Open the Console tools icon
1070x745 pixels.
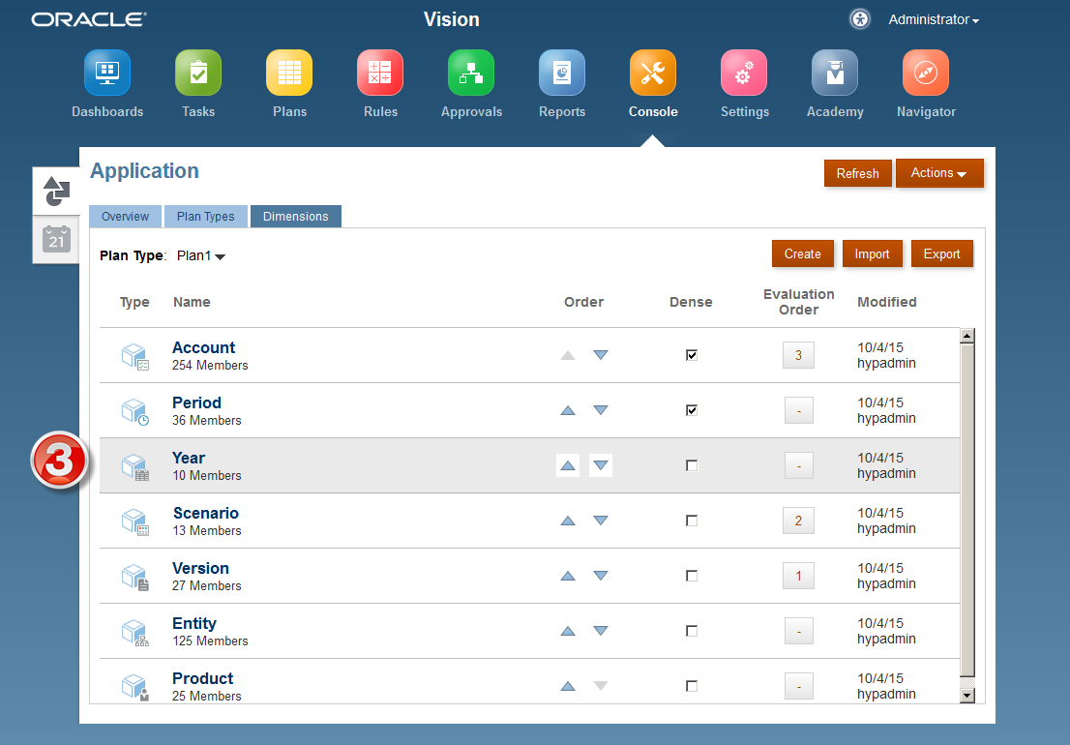pyautogui.click(x=653, y=73)
